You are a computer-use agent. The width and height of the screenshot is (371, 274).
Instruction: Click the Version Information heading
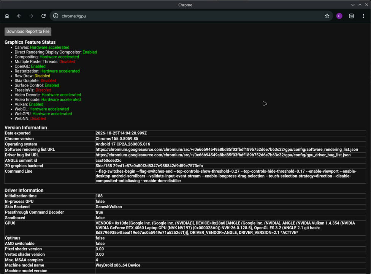click(x=26, y=128)
